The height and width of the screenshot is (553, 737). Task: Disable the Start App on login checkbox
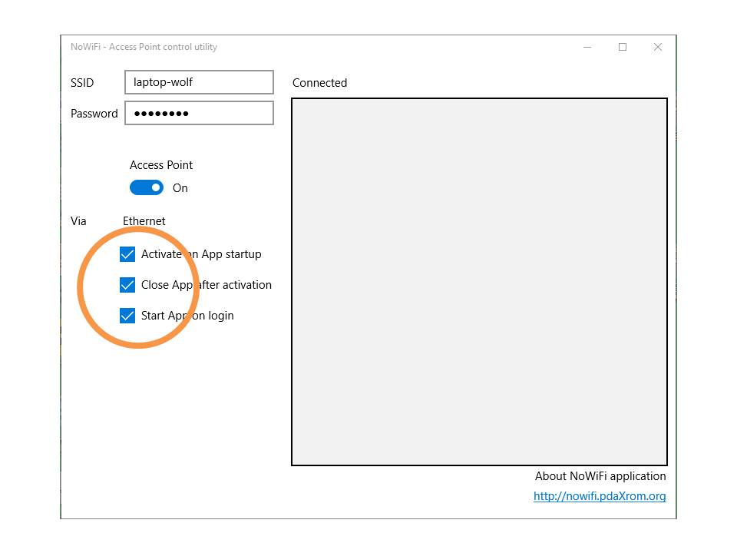coord(127,316)
